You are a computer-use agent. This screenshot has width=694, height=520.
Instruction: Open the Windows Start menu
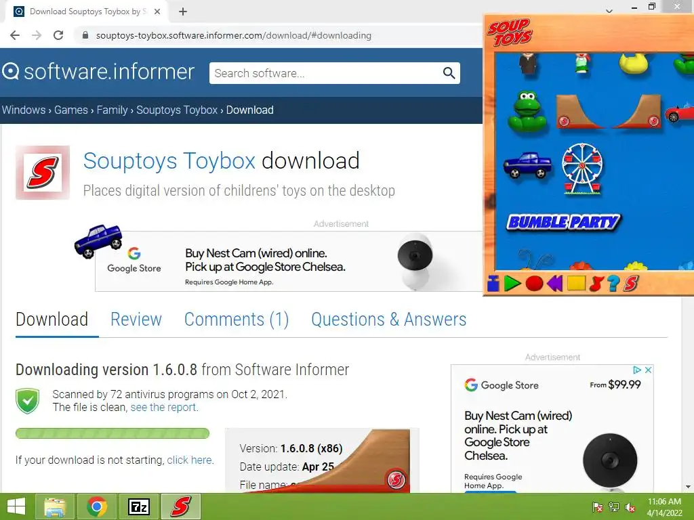[x=16, y=506]
